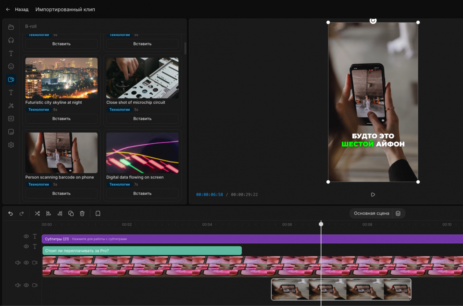This screenshot has height=306, width=463.
Task: Add a bookmark marker on timeline
Action: [98, 213]
